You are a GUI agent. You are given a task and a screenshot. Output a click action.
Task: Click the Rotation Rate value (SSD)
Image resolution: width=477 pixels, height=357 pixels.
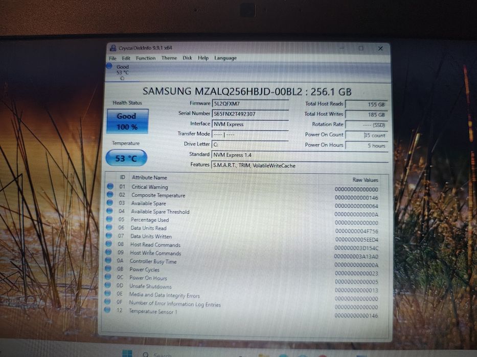tap(367, 125)
